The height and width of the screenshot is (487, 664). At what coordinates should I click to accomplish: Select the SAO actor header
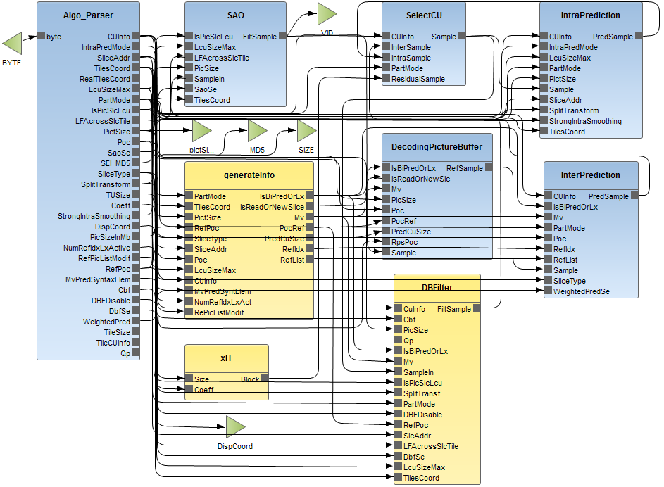tap(236, 15)
